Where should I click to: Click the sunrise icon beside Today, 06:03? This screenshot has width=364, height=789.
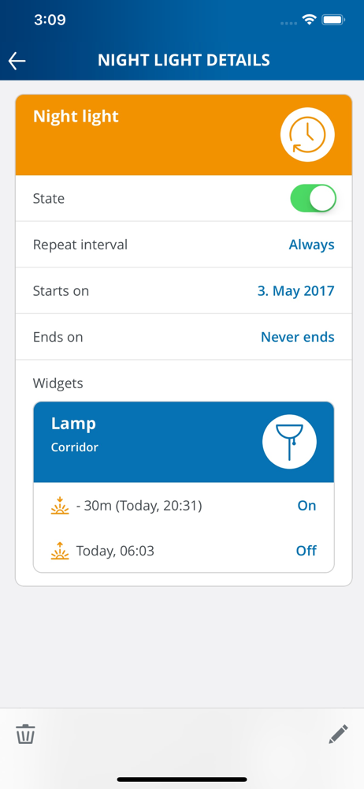60,551
